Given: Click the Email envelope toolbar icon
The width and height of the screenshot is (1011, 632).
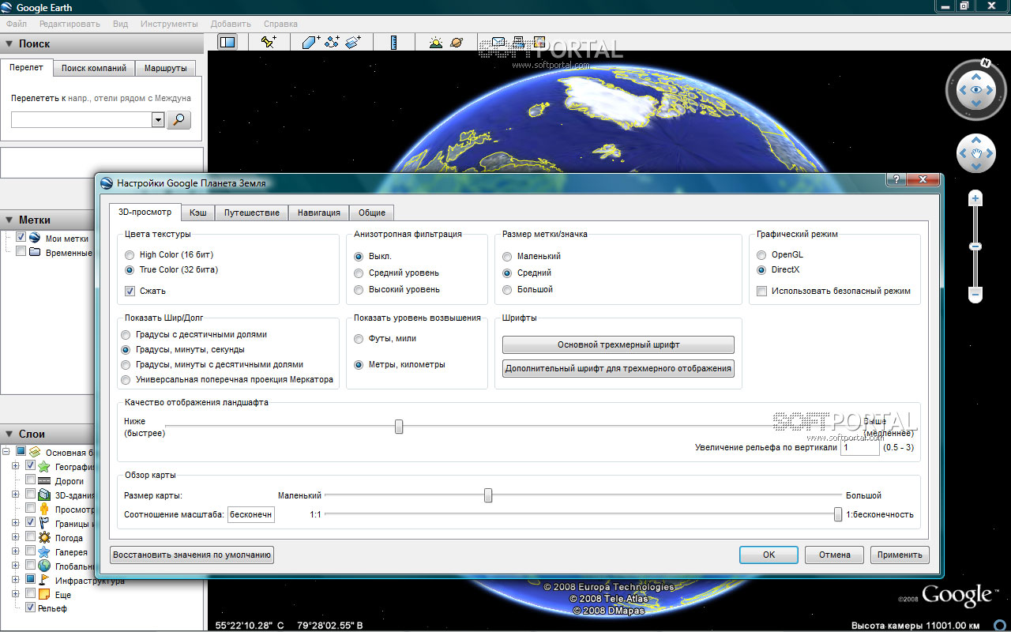Looking at the screenshot, I should (x=498, y=42).
